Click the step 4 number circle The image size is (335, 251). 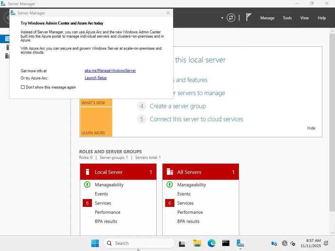pos(142,106)
